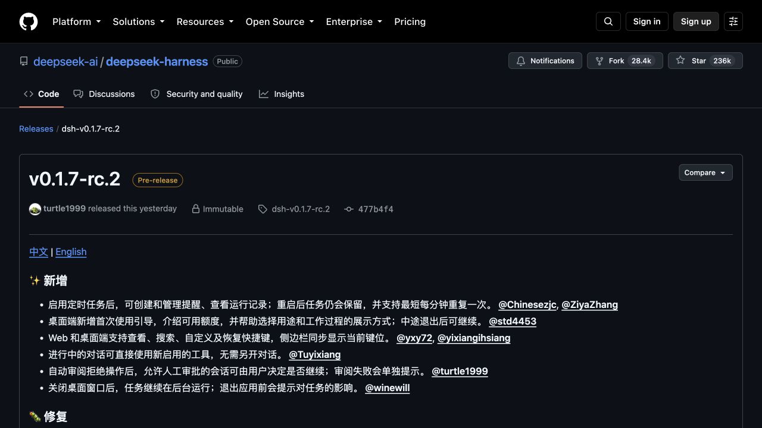Open the @std4453 profile mention
The height and width of the screenshot is (428, 762).
tap(513, 321)
